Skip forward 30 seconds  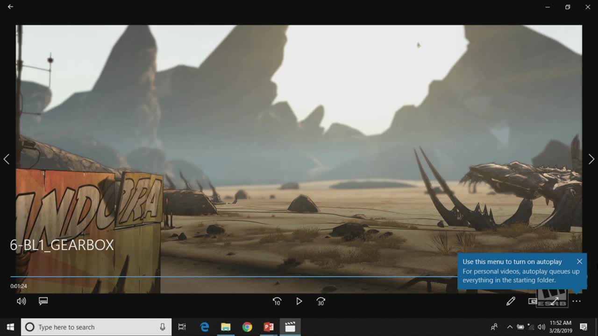pos(320,301)
